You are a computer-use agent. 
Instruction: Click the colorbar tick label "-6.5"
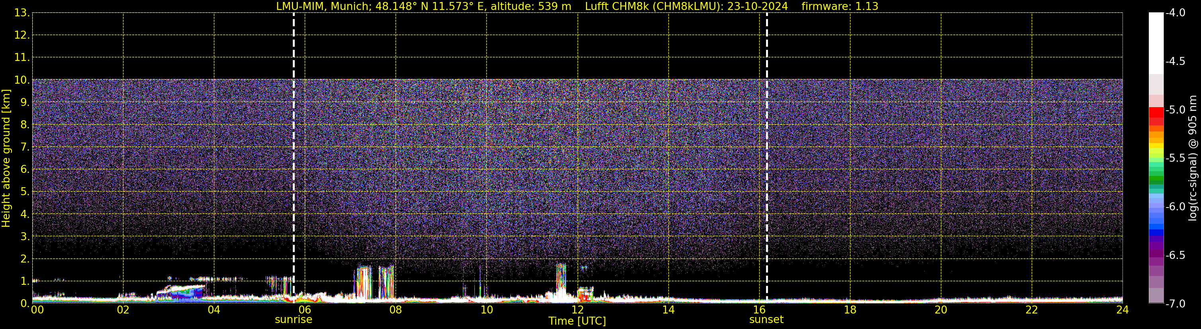[1176, 255]
